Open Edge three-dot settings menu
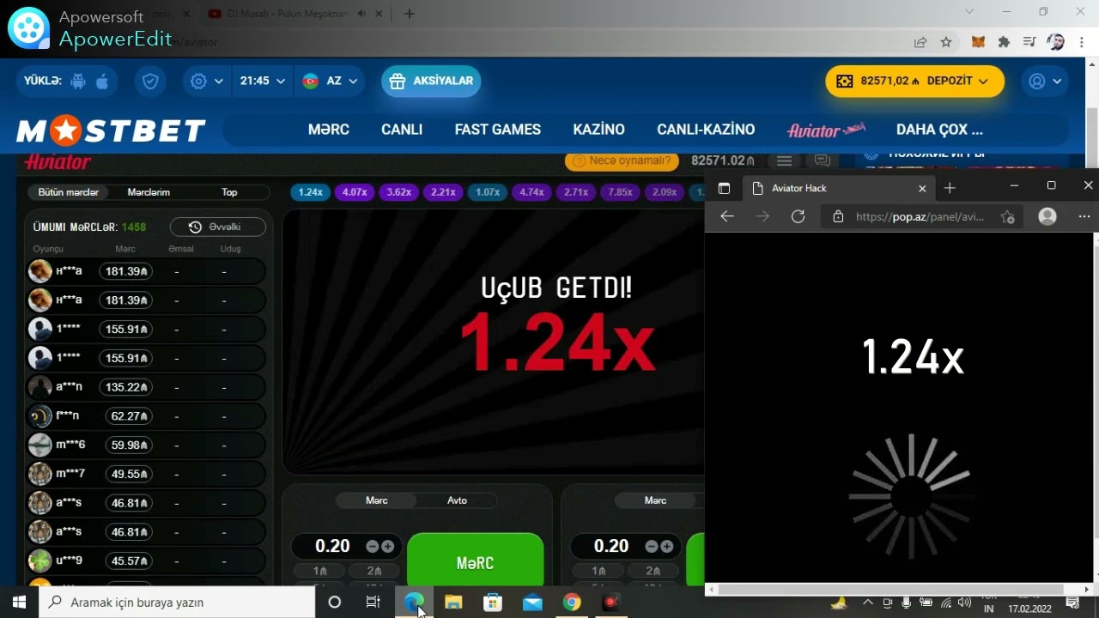The image size is (1099, 618). 1084,216
